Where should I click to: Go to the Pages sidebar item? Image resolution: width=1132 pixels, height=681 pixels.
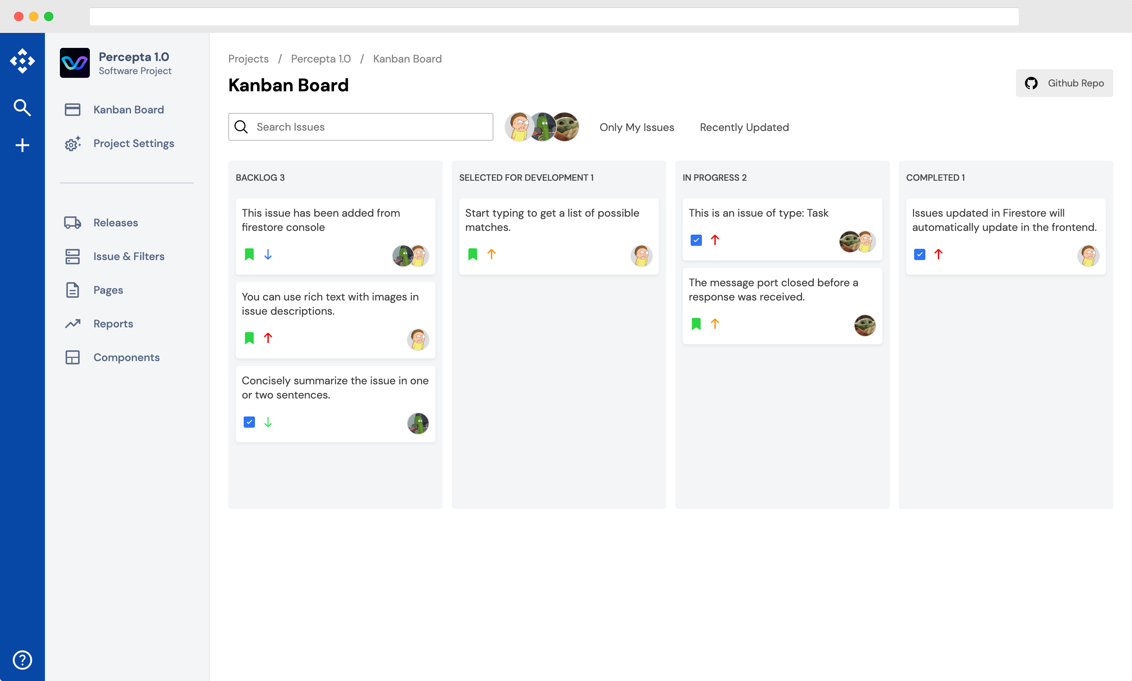click(108, 290)
